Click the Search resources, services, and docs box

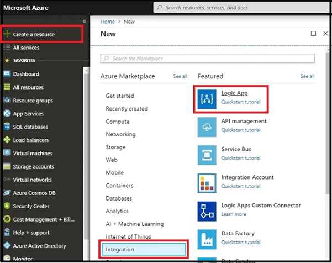(x=241, y=8)
